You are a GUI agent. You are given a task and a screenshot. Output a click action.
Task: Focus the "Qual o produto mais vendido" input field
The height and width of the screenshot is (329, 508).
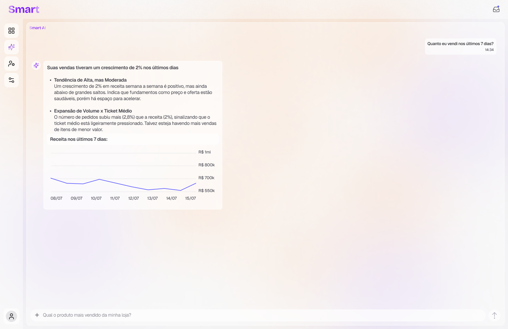tap(259, 315)
